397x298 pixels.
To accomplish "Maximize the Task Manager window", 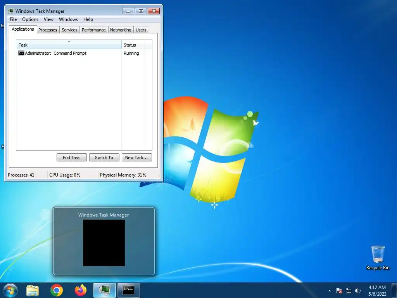I will point(141,11).
